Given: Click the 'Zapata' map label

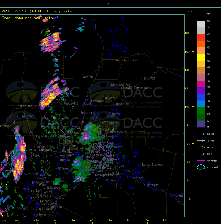Looking at the screenshot, I should [59, 198].
